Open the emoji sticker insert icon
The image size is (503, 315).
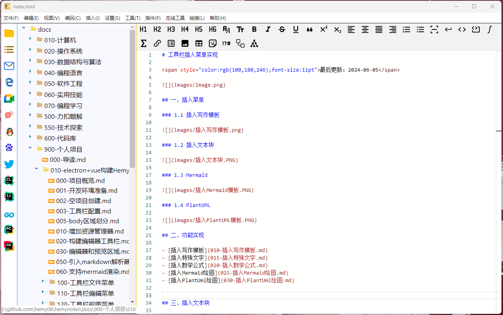(213, 44)
